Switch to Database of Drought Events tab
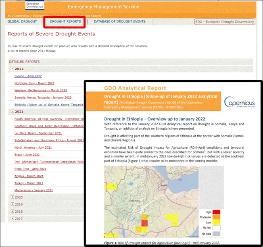Screen dimensions: 263x247 click(119, 22)
